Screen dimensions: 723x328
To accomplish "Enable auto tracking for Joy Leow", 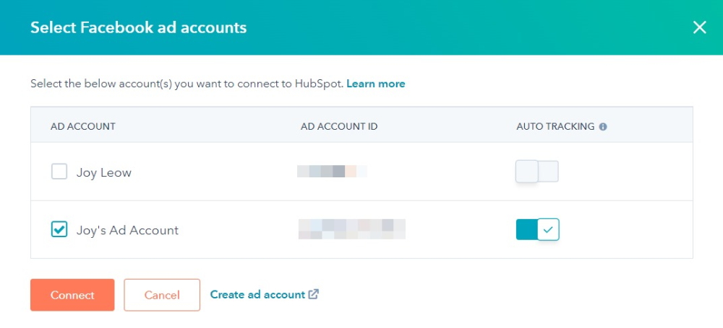I will [537, 172].
